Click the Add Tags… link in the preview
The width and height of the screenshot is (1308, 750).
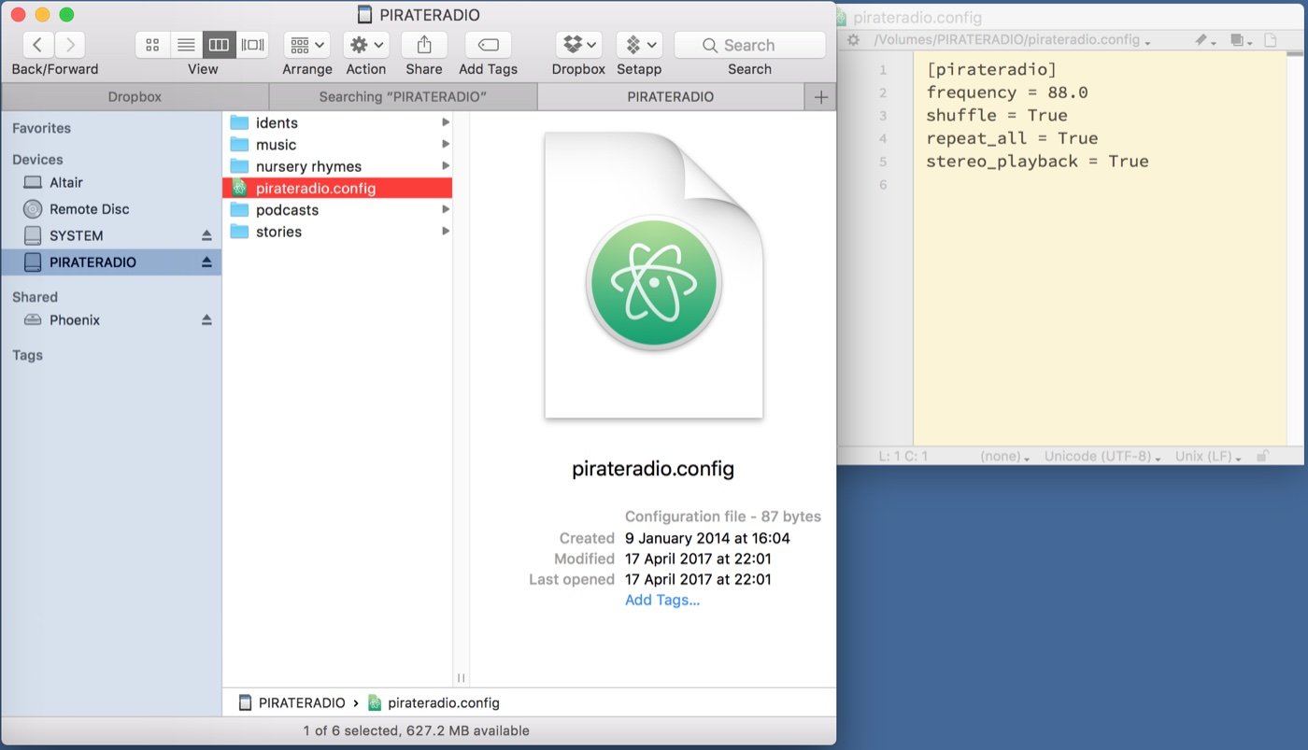pos(662,600)
